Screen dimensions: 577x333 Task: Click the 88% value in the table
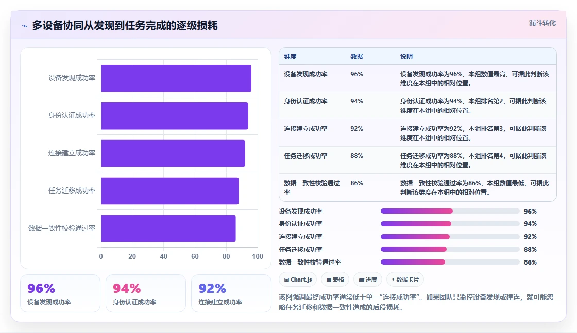click(x=357, y=155)
